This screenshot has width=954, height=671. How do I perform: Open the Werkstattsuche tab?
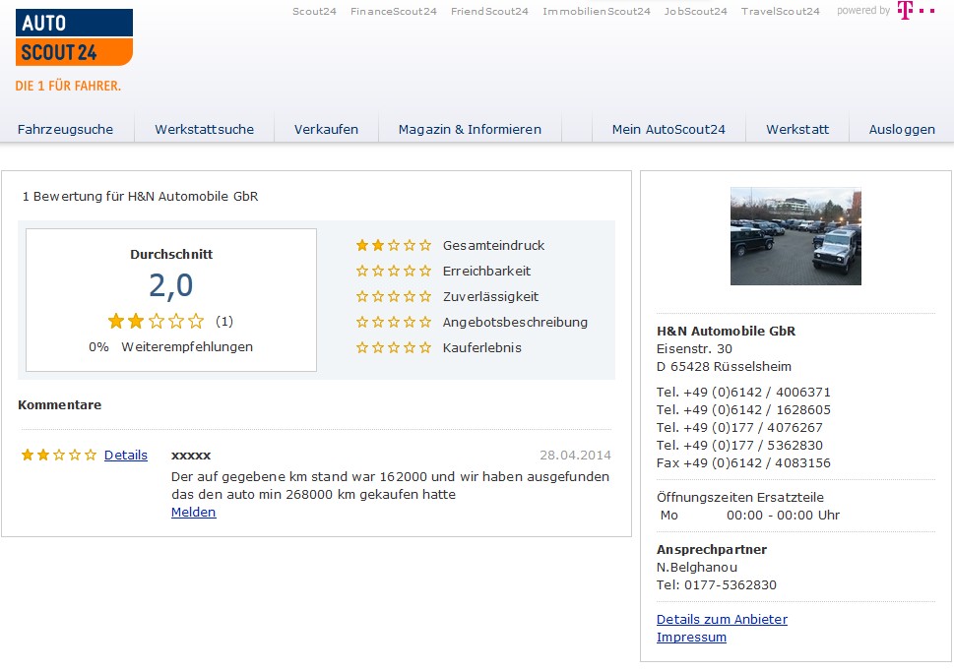point(204,130)
